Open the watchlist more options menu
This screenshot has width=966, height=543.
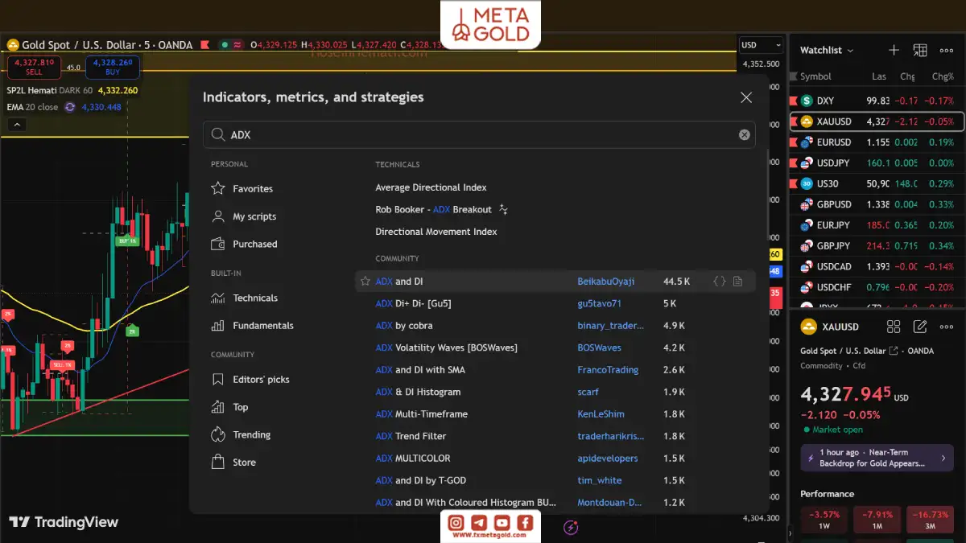[947, 50]
